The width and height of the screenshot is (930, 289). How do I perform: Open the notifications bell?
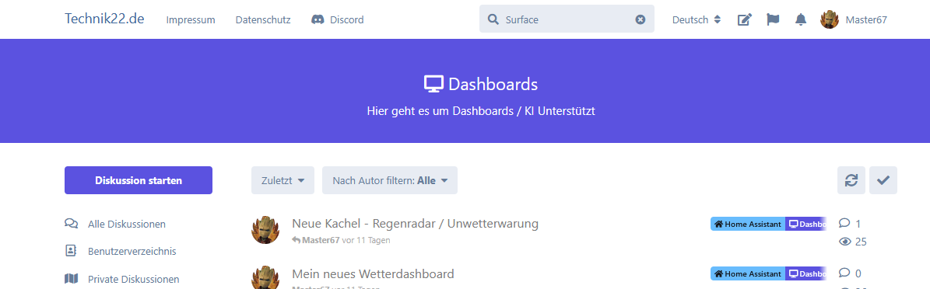coord(801,19)
